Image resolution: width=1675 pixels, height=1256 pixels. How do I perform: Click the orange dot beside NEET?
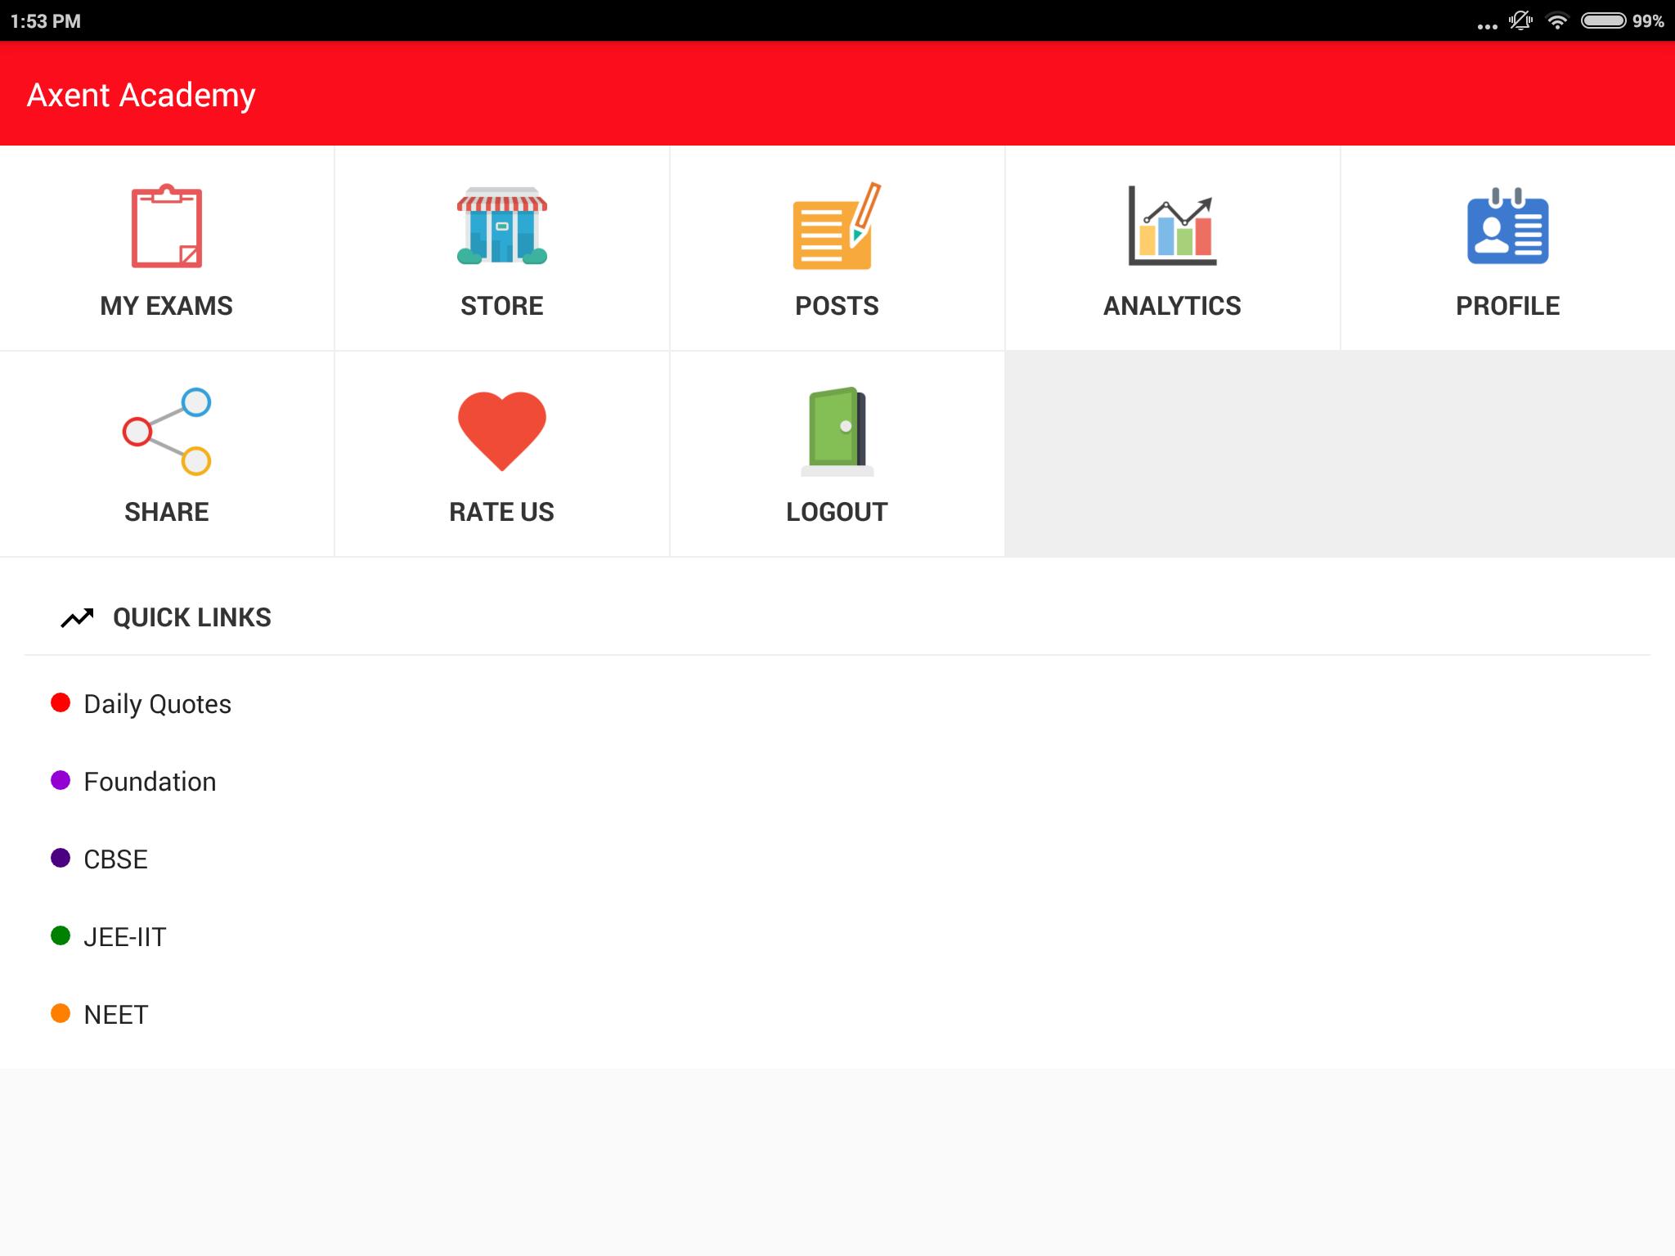pyautogui.click(x=61, y=1013)
